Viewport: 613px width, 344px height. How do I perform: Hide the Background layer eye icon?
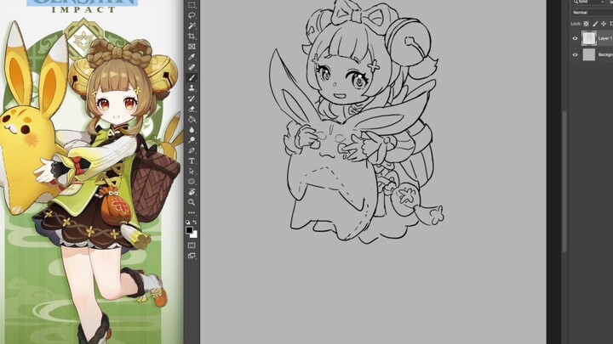[x=575, y=54]
